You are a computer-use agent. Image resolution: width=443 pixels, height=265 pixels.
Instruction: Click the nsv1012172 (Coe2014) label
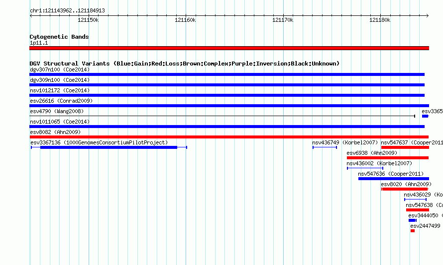60,90
